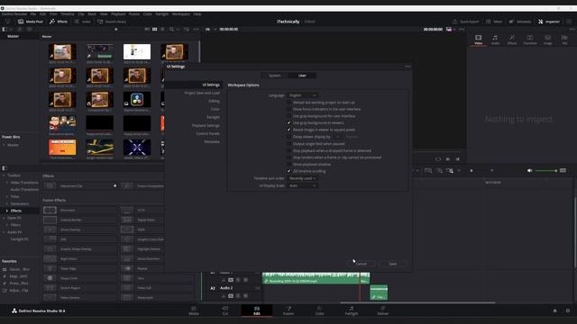
Task: Select Editing settings category
Action: click(214, 101)
